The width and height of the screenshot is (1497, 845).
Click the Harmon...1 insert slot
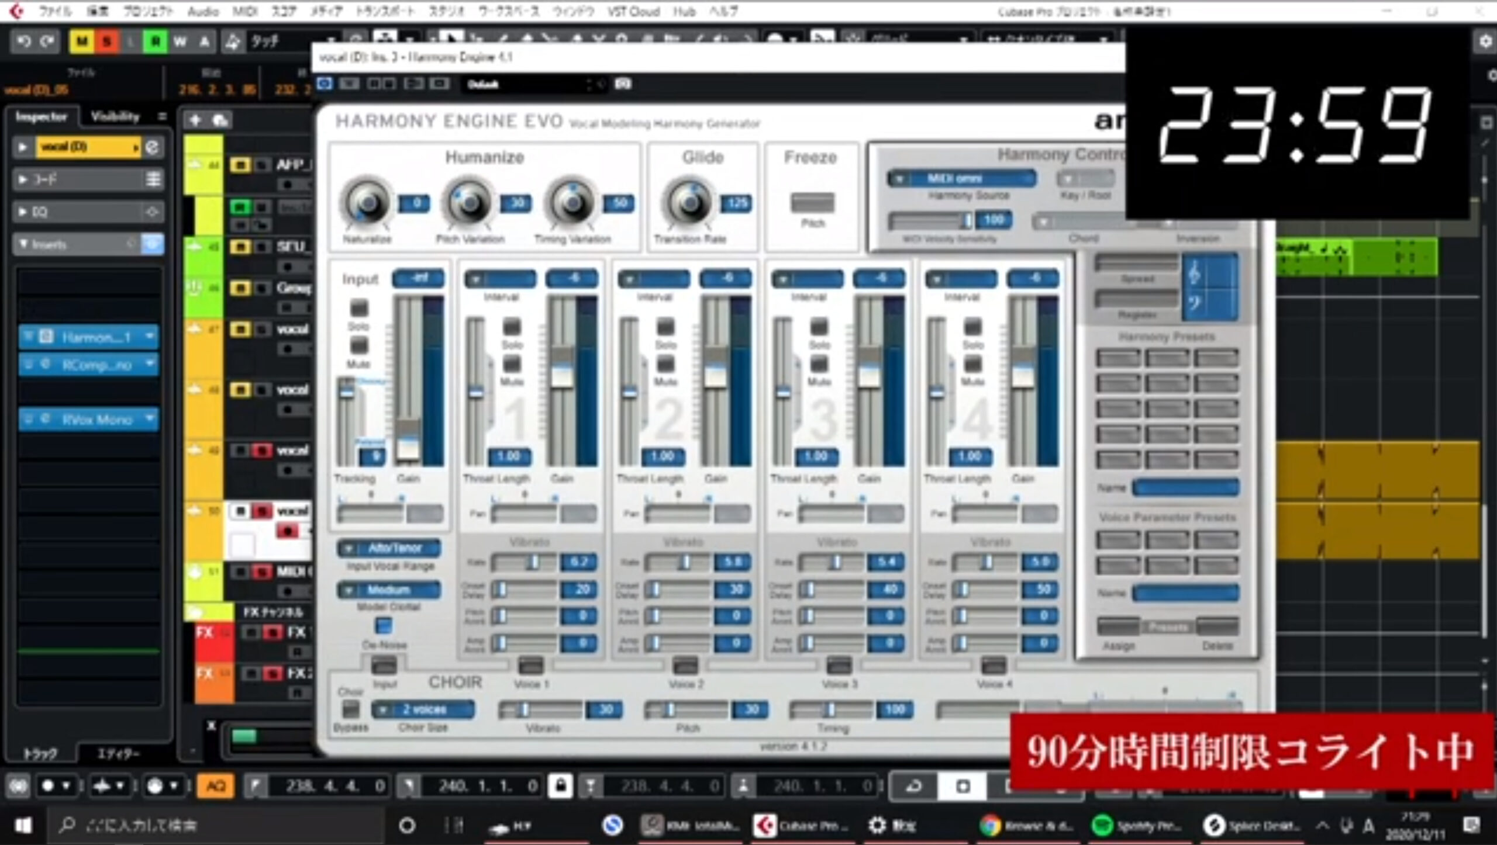(89, 337)
